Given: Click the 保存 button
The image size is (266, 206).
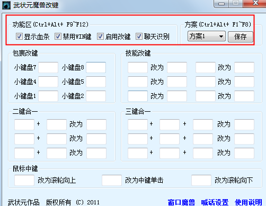Looking at the screenshot, I should click(x=241, y=37).
